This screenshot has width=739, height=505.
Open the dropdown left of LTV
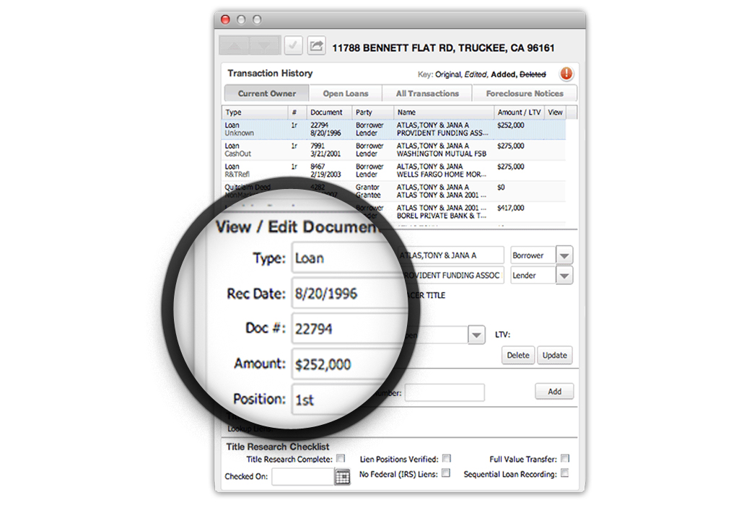click(476, 335)
